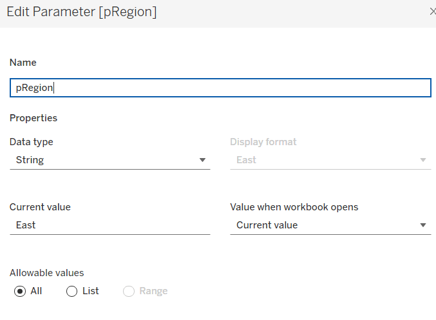The width and height of the screenshot is (436, 320).
Task: Close the Edit Parameter dialog
Action: [432, 12]
